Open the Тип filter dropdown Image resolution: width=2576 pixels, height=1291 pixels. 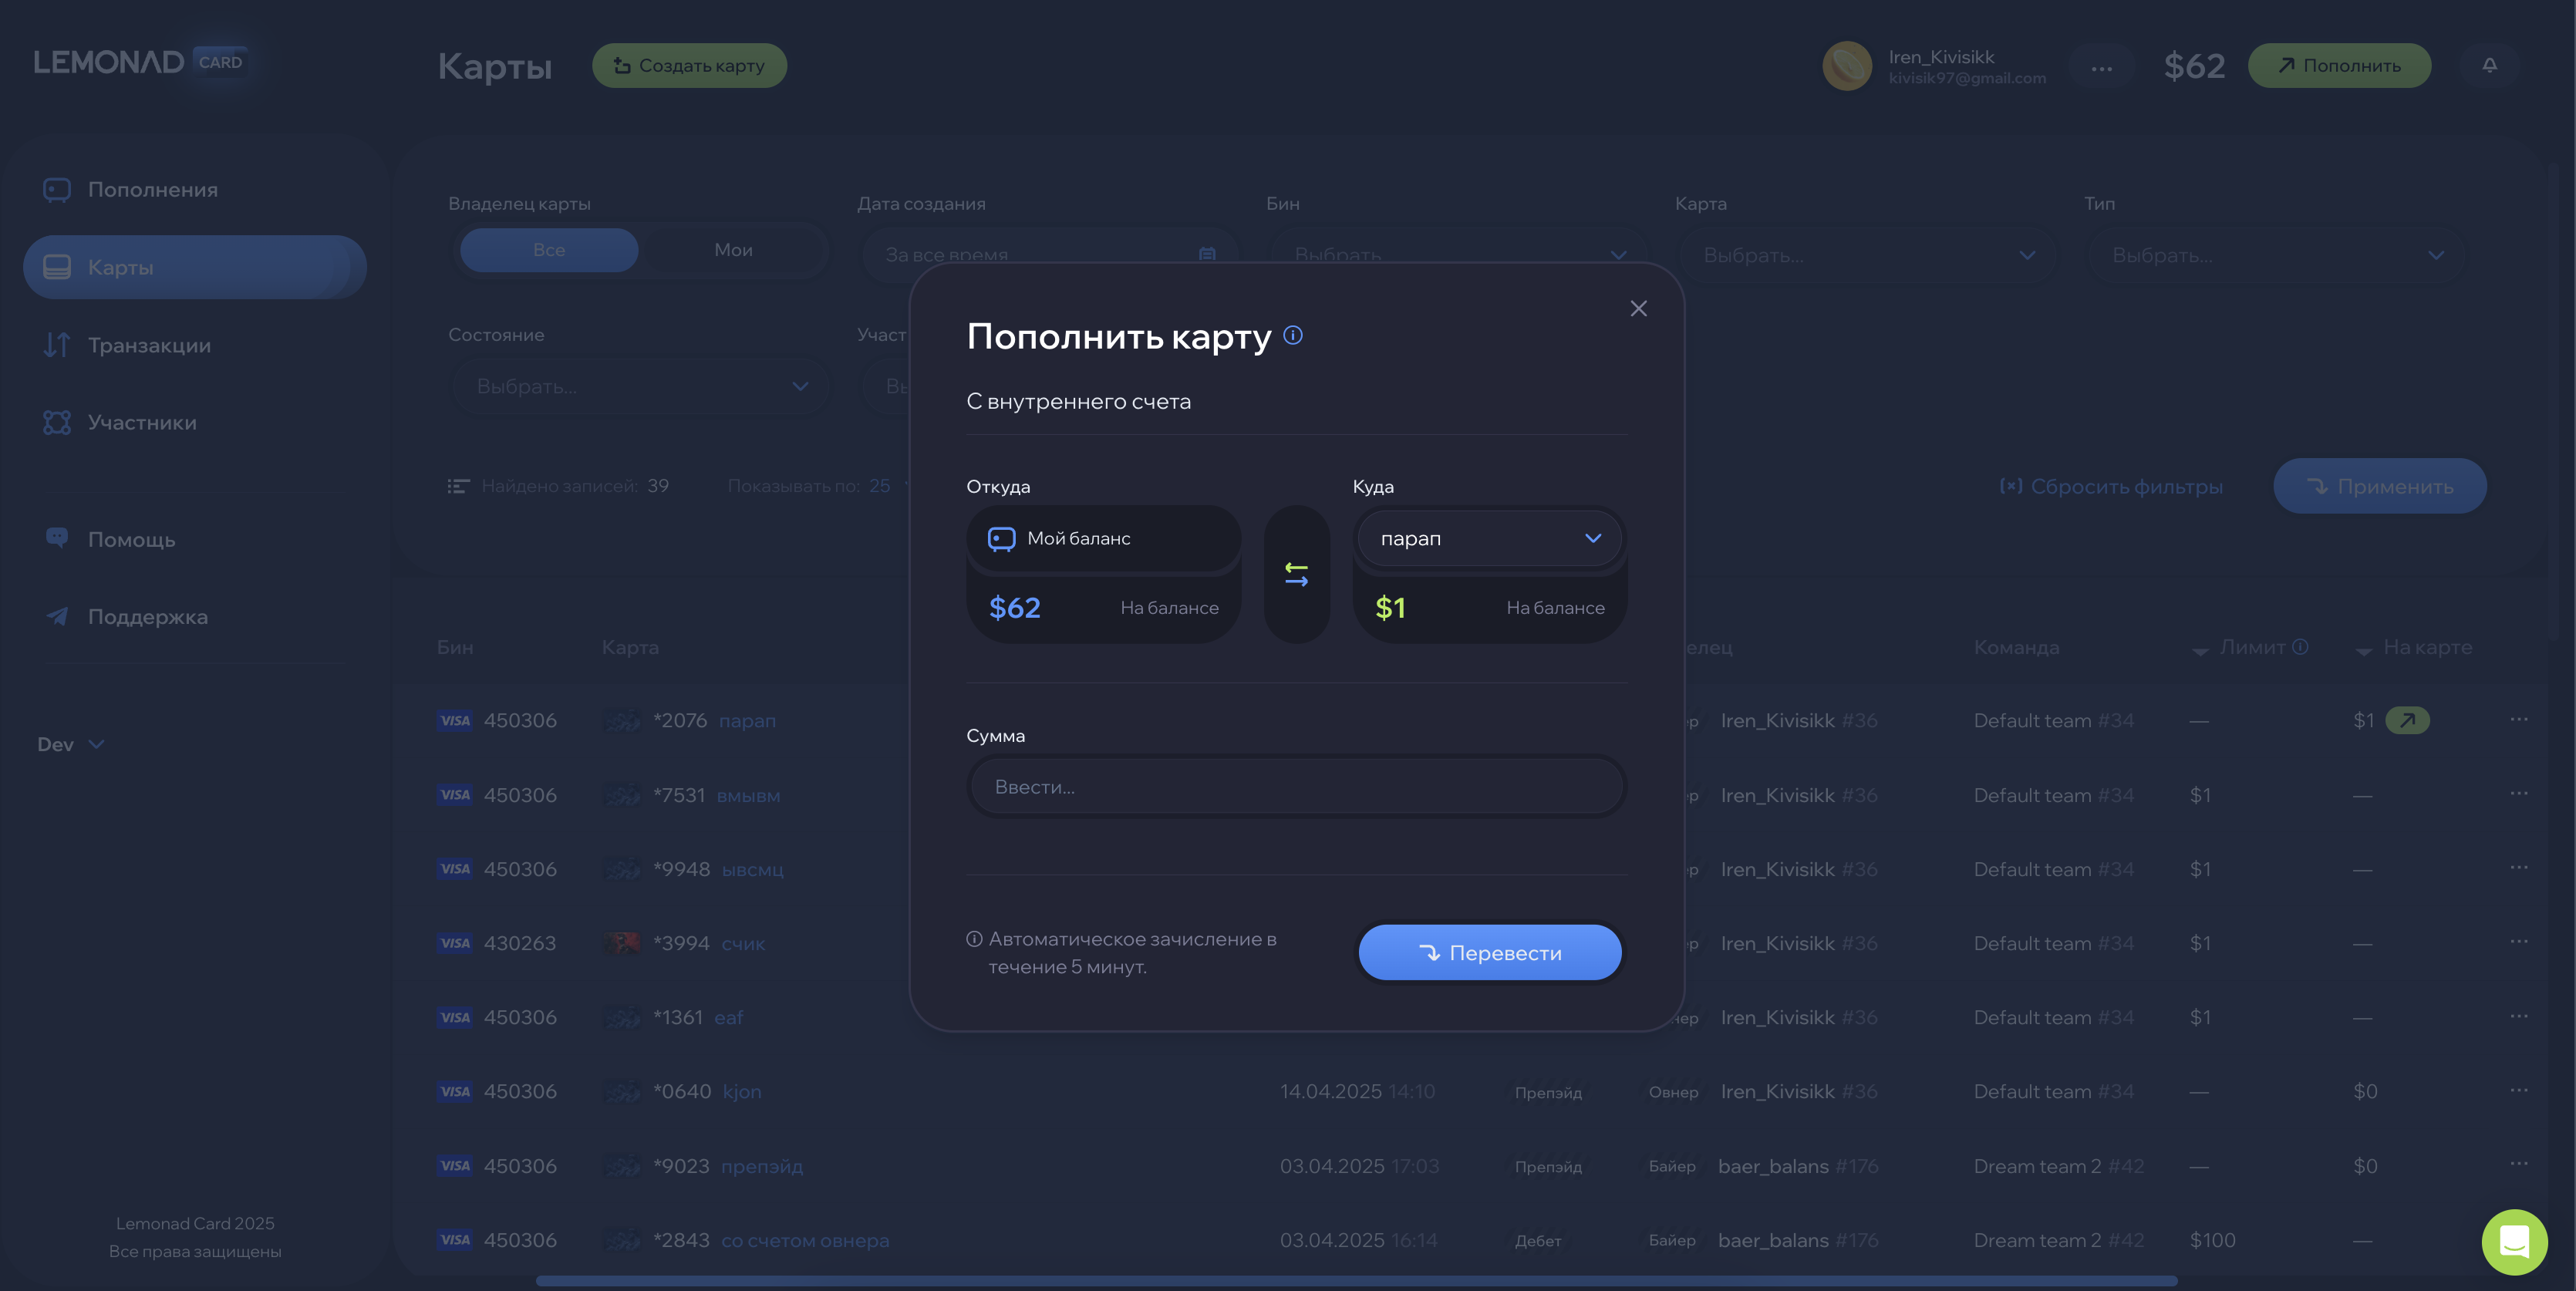tap(2276, 255)
